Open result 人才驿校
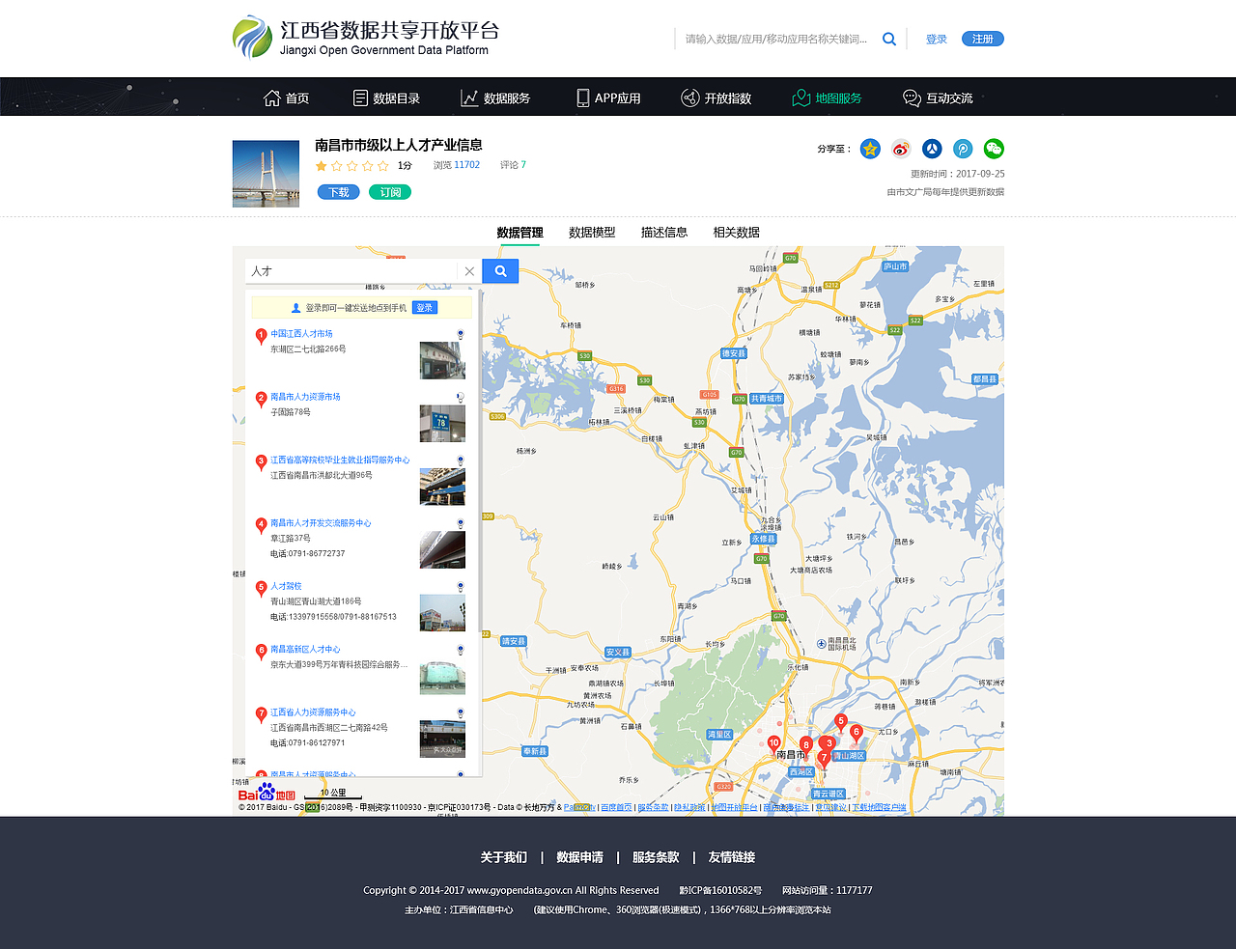Screen dimensions: 1236x949 click(x=286, y=587)
